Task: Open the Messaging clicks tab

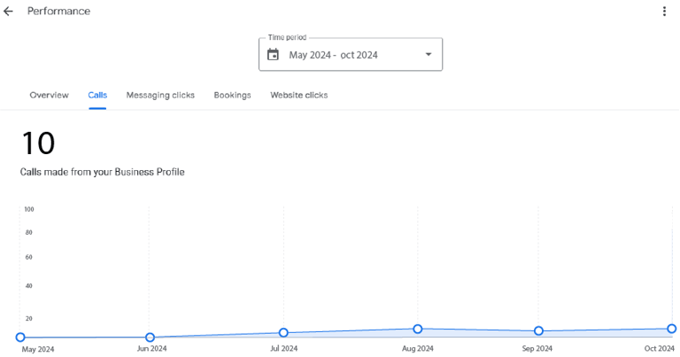Action: tap(160, 95)
